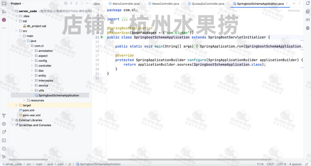Image resolution: width=311 pixels, height=166 pixels.
Task: Open the Structure tool window icon
Action: pos(4,12)
